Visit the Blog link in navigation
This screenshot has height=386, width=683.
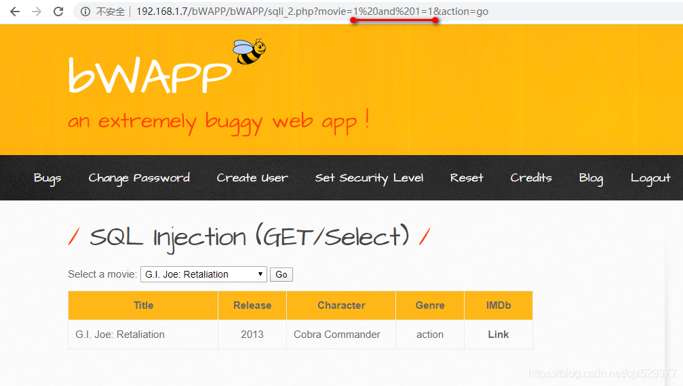(591, 178)
